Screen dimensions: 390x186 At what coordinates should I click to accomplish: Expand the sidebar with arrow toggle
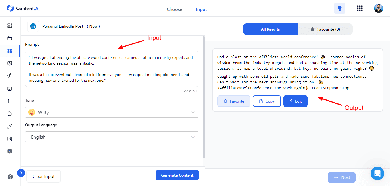point(21,173)
